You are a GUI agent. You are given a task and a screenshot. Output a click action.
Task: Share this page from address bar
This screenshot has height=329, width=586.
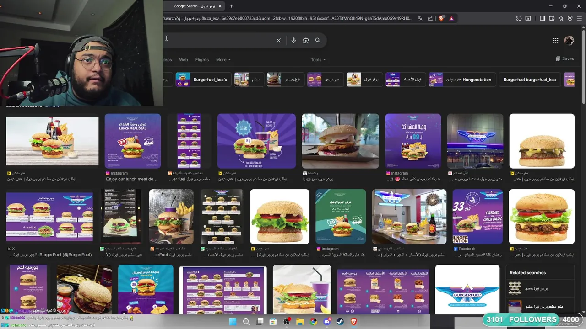pos(430,18)
